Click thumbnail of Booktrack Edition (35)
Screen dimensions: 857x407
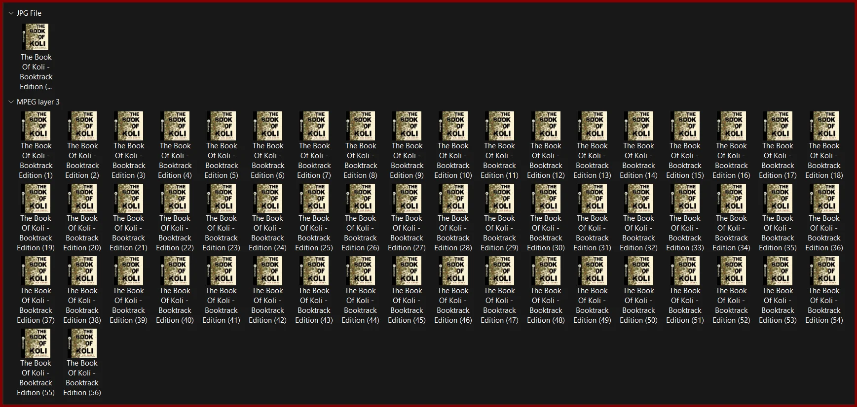pos(778,198)
